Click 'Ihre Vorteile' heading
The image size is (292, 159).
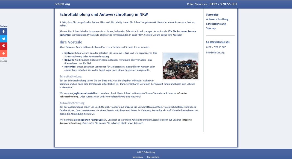(x=71, y=42)
